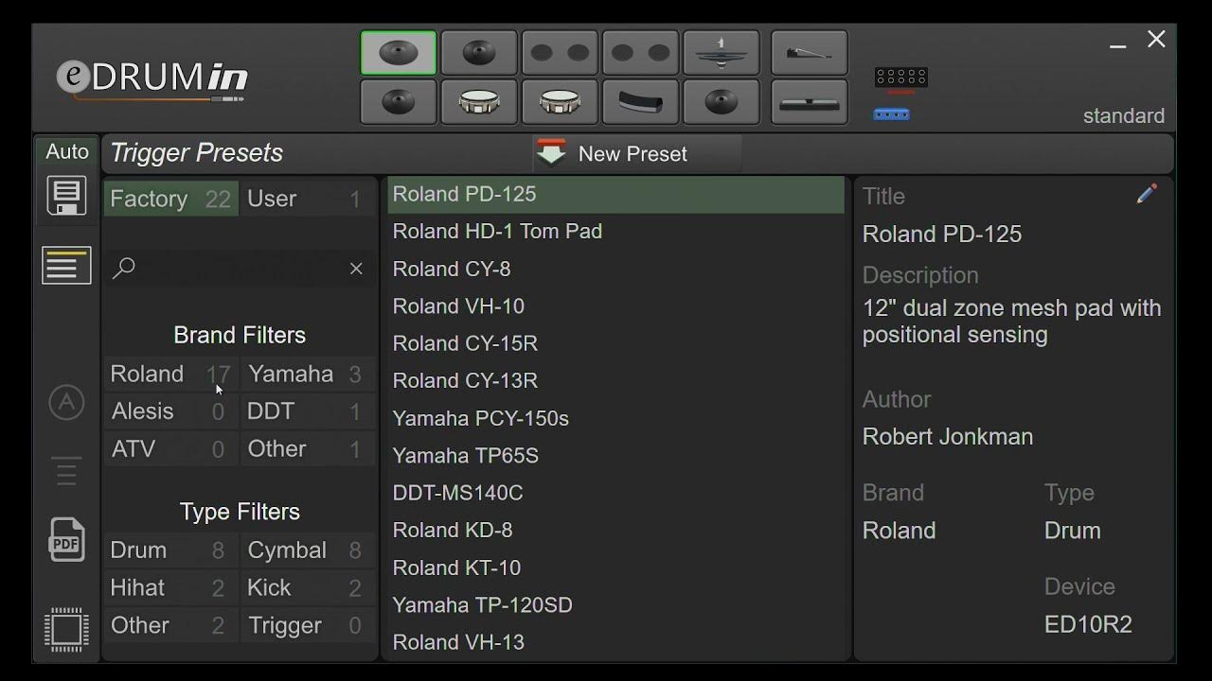Click the pencil edit title icon
Screen dimensions: 1212x681
1147,195
